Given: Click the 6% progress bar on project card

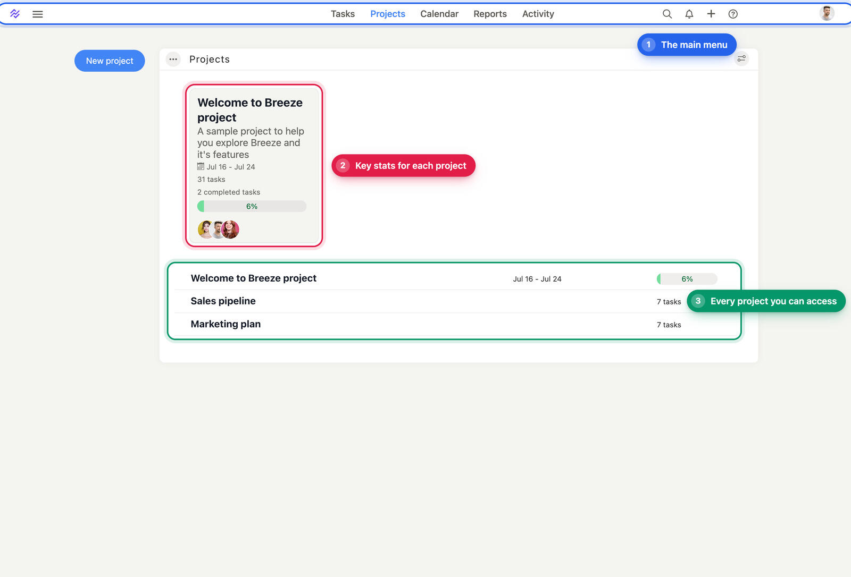Looking at the screenshot, I should (x=252, y=206).
